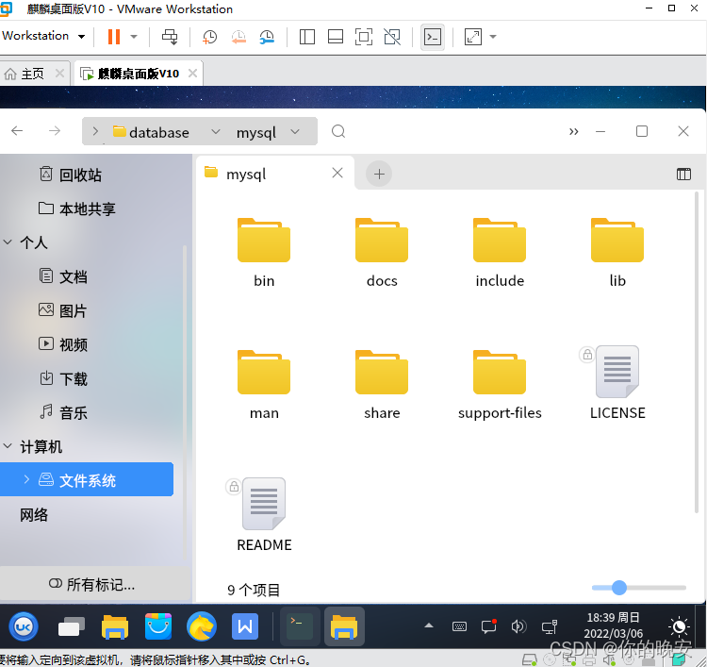This screenshot has width=707, height=667.
Task: Select the LICENSE file
Action: point(617,383)
